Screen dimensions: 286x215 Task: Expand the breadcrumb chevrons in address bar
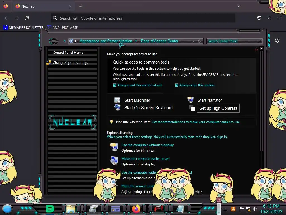[x=76, y=41]
